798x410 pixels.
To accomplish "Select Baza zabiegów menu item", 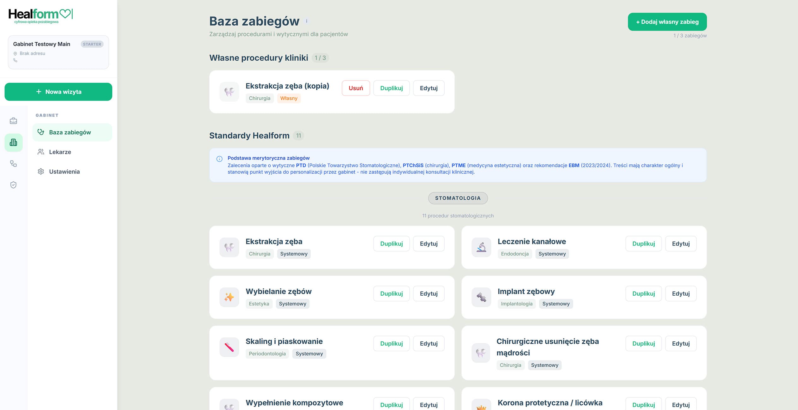I will 72,132.
